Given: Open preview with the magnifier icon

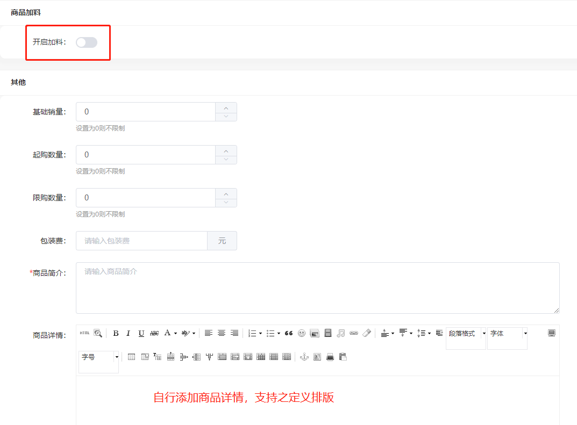Looking at the screenshot, I should [x=98, y=333].
